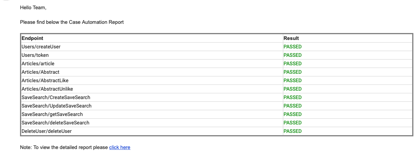418x154 pixels.
Task: Select the Users/token endpoint cell
Action: pos(35,55)
